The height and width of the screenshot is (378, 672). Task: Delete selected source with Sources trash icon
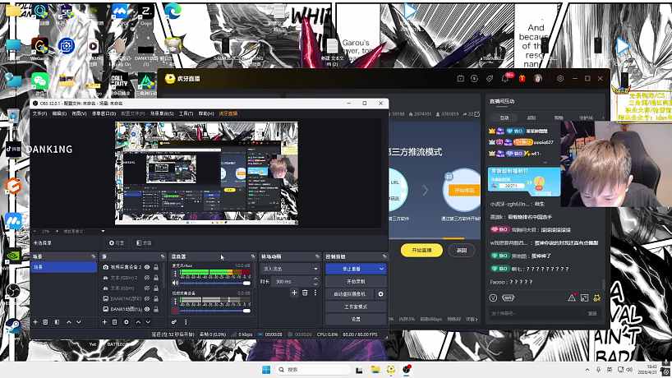point(114,322)
